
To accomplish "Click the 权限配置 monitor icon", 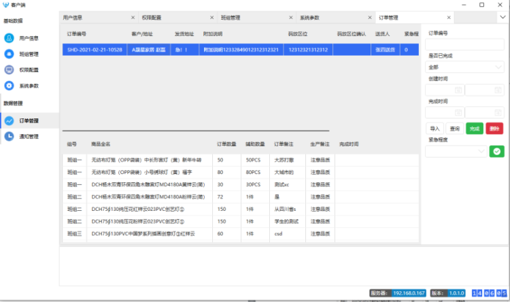I will (10, 69).
